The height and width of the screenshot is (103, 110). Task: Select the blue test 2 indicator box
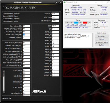pyautogui.click(x=76, y=23)
